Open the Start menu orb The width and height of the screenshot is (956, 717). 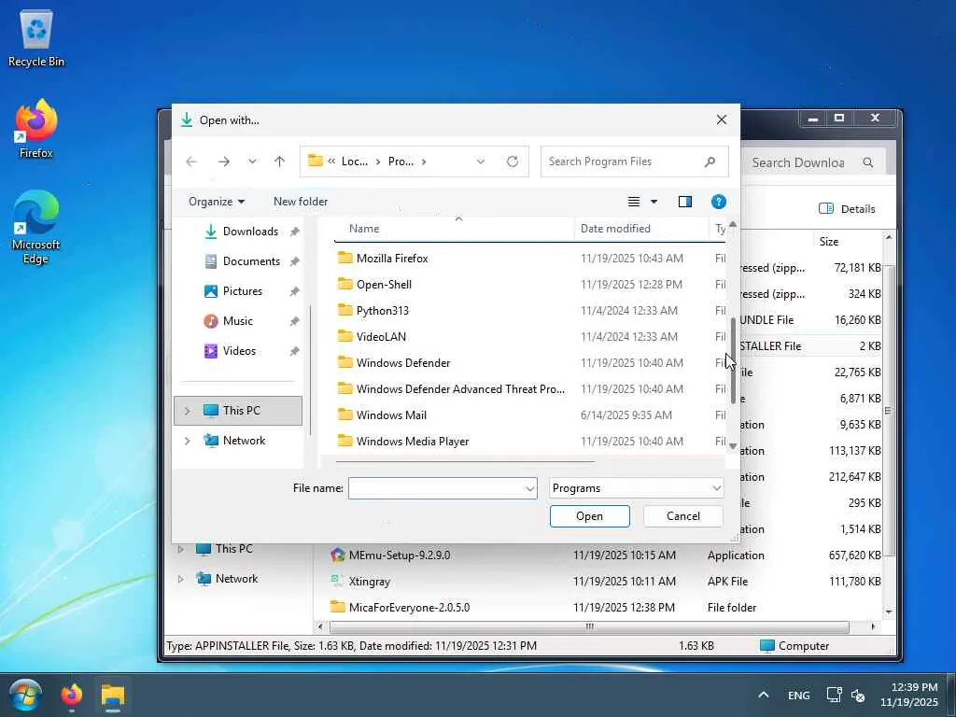(x=25, y=695)
